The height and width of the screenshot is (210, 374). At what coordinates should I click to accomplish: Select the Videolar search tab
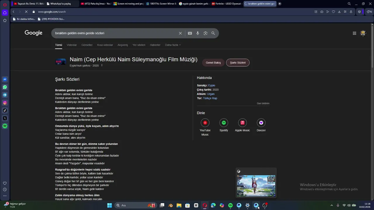(x=72, y=45)
